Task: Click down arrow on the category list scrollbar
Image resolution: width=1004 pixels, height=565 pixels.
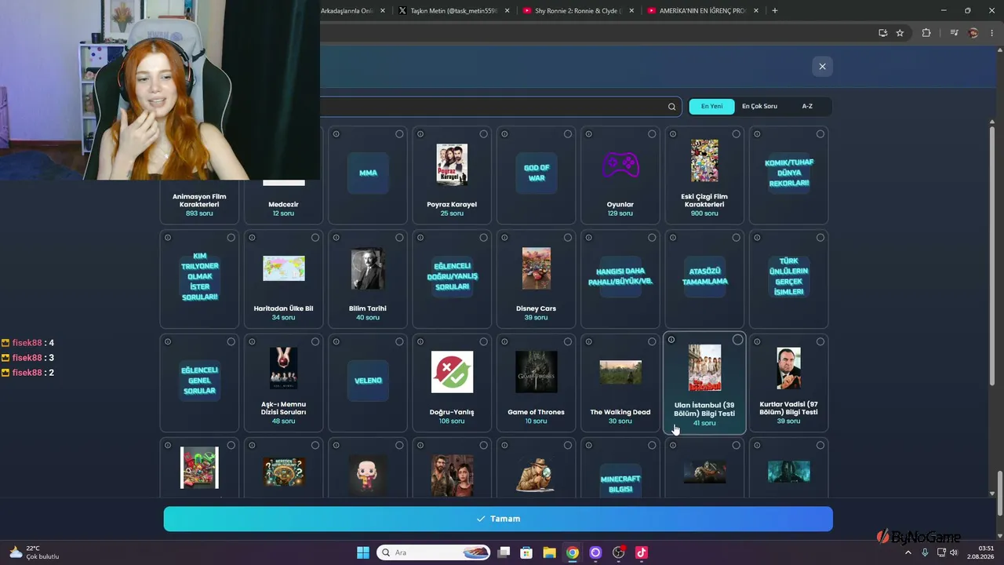Action: [x=992, y=494]
